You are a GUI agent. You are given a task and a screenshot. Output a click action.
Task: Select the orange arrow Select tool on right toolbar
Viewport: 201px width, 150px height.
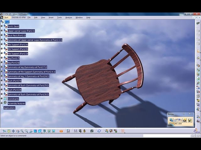click(x=198, y=51)
